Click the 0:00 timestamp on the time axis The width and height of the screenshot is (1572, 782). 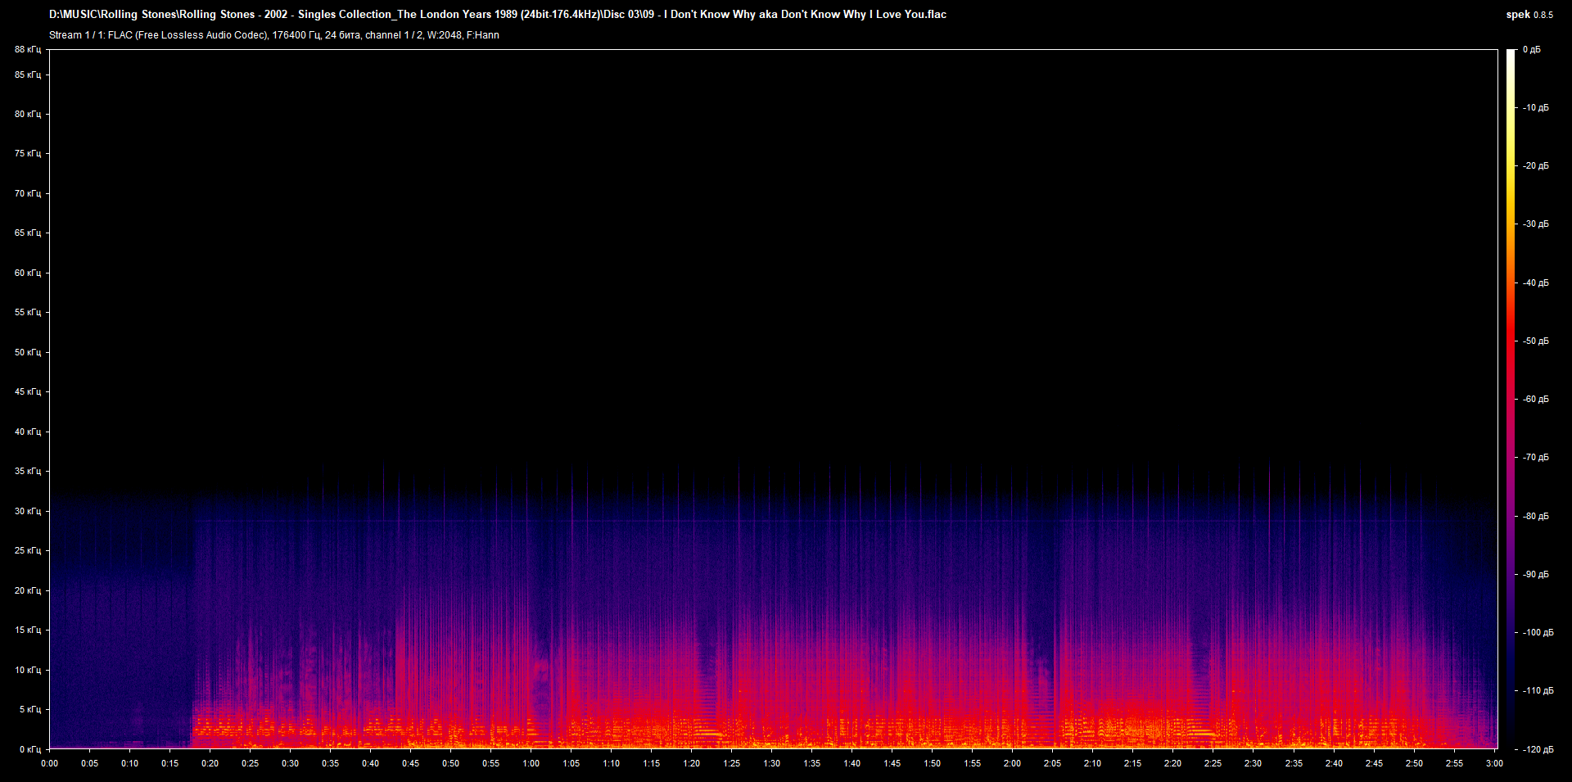50,762
